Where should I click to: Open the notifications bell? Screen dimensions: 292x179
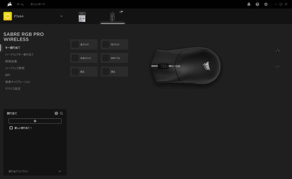(x=249, y=4)
